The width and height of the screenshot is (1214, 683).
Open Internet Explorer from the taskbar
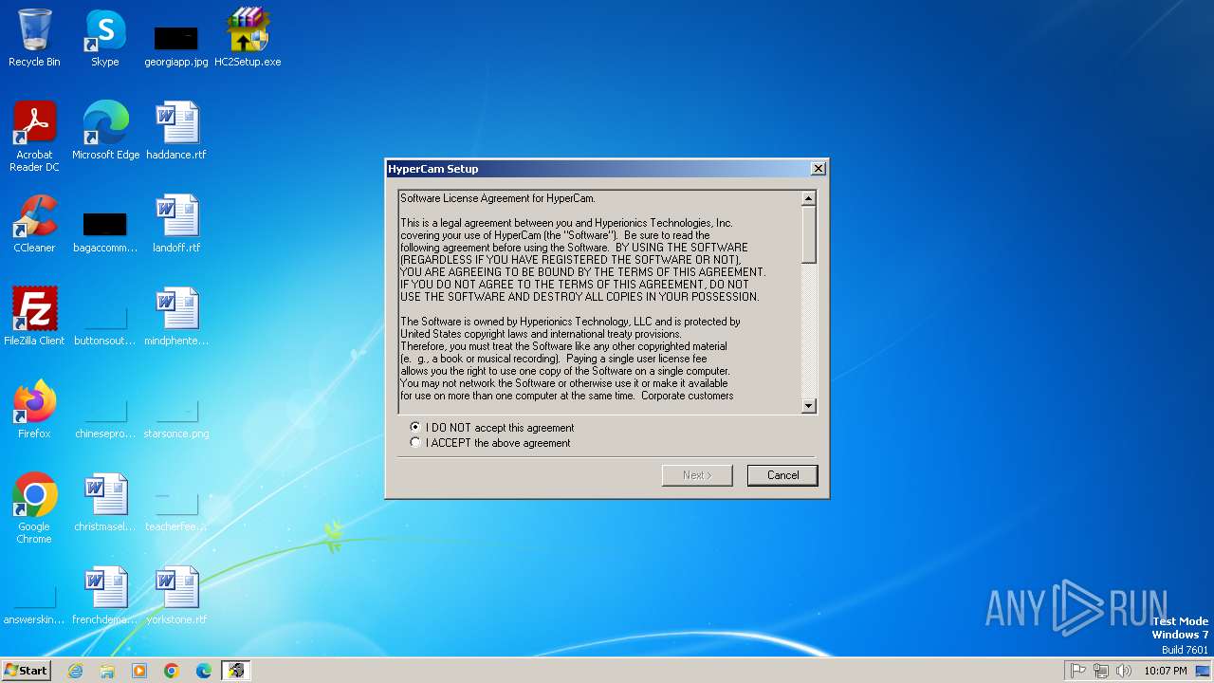[x=75, y=671]
